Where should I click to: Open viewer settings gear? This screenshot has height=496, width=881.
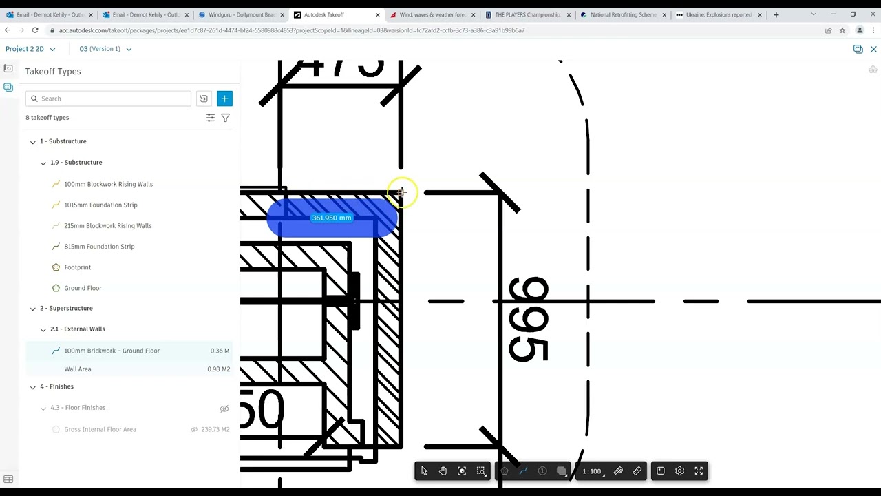[680, 471]
